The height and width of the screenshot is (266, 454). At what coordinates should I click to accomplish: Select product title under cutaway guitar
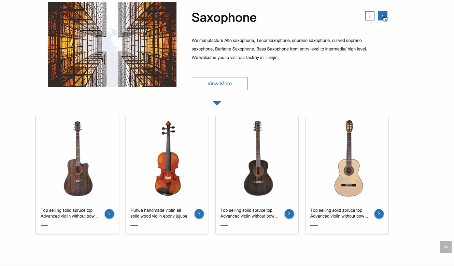click(69, 213)
